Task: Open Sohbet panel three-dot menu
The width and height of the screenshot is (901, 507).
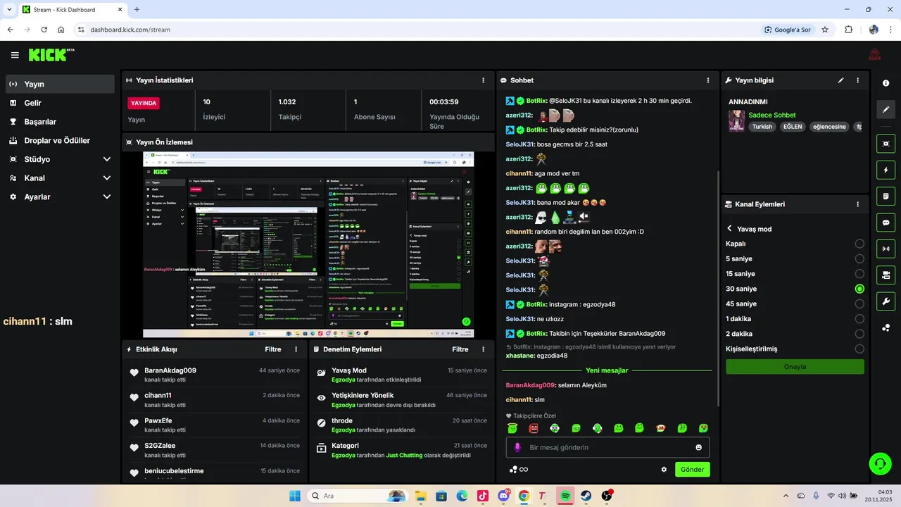Action: click(708, 80)
